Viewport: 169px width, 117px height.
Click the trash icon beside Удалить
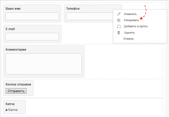point(118,33)
